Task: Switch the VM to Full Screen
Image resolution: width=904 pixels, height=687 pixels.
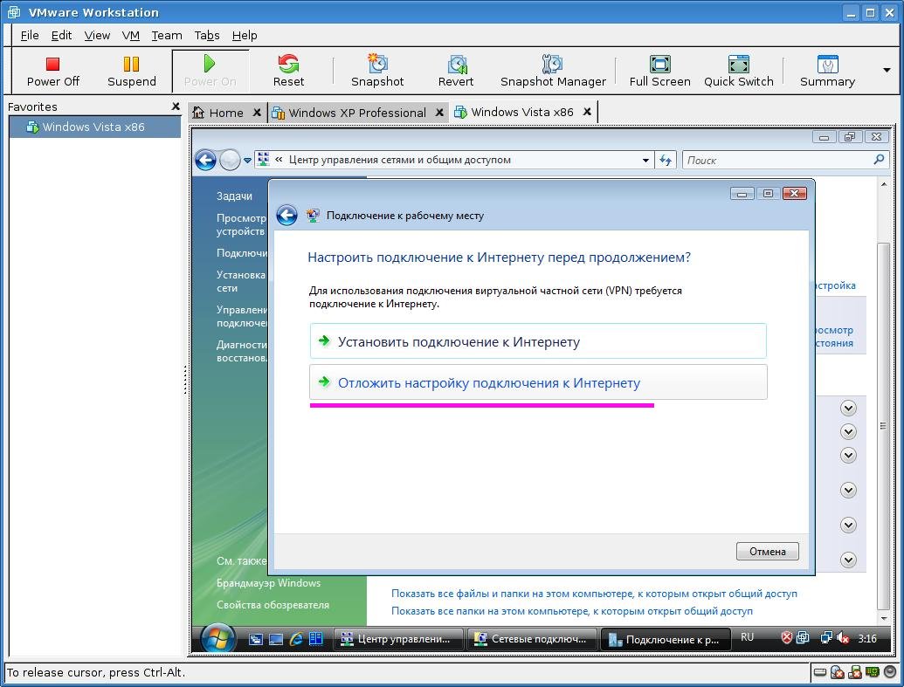Action: pos(659,72)
